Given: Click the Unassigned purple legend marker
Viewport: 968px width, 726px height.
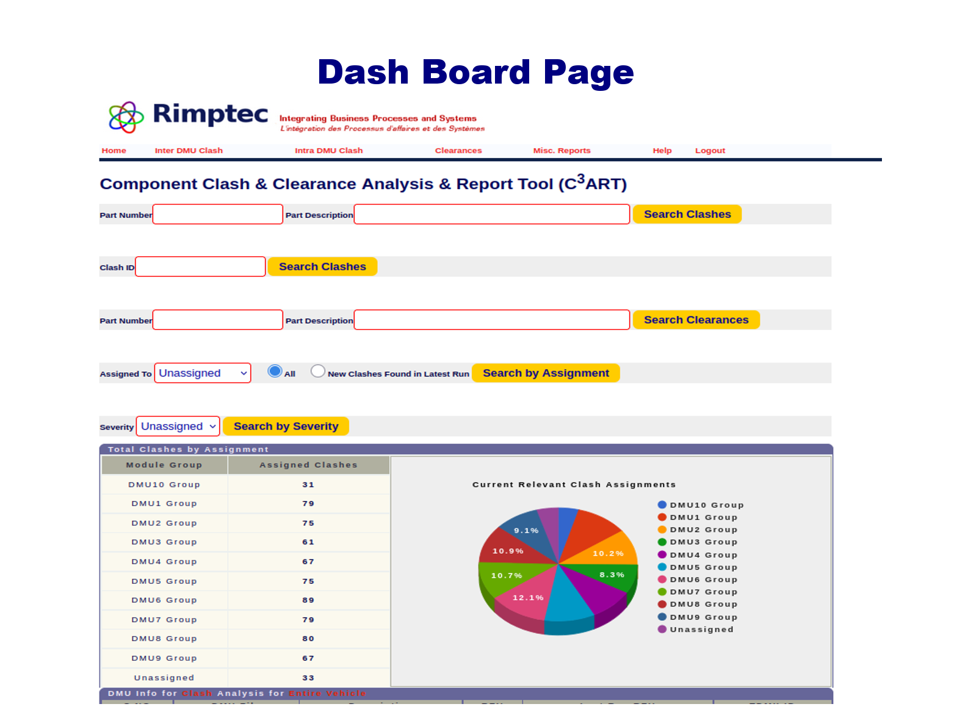Looking at the screenshot, I should [x=662, y=629].
